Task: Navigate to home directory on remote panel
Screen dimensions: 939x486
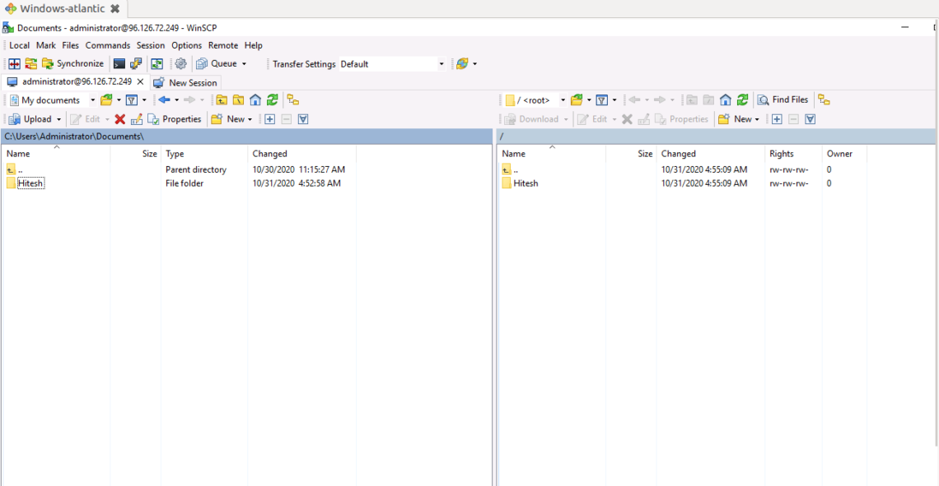Action: pyautogui.click(x=726, y=99)
